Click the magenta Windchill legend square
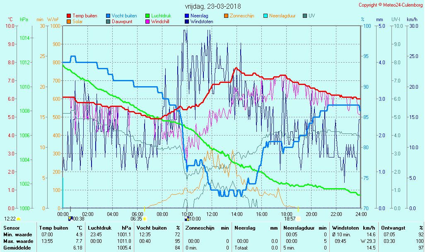 147,22
